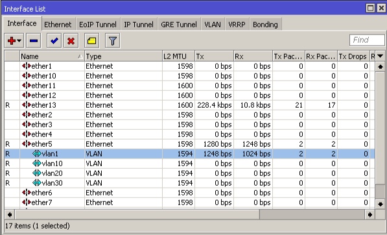Click the Rx packets value 17
387x235 pixels.
coord(331,105)
